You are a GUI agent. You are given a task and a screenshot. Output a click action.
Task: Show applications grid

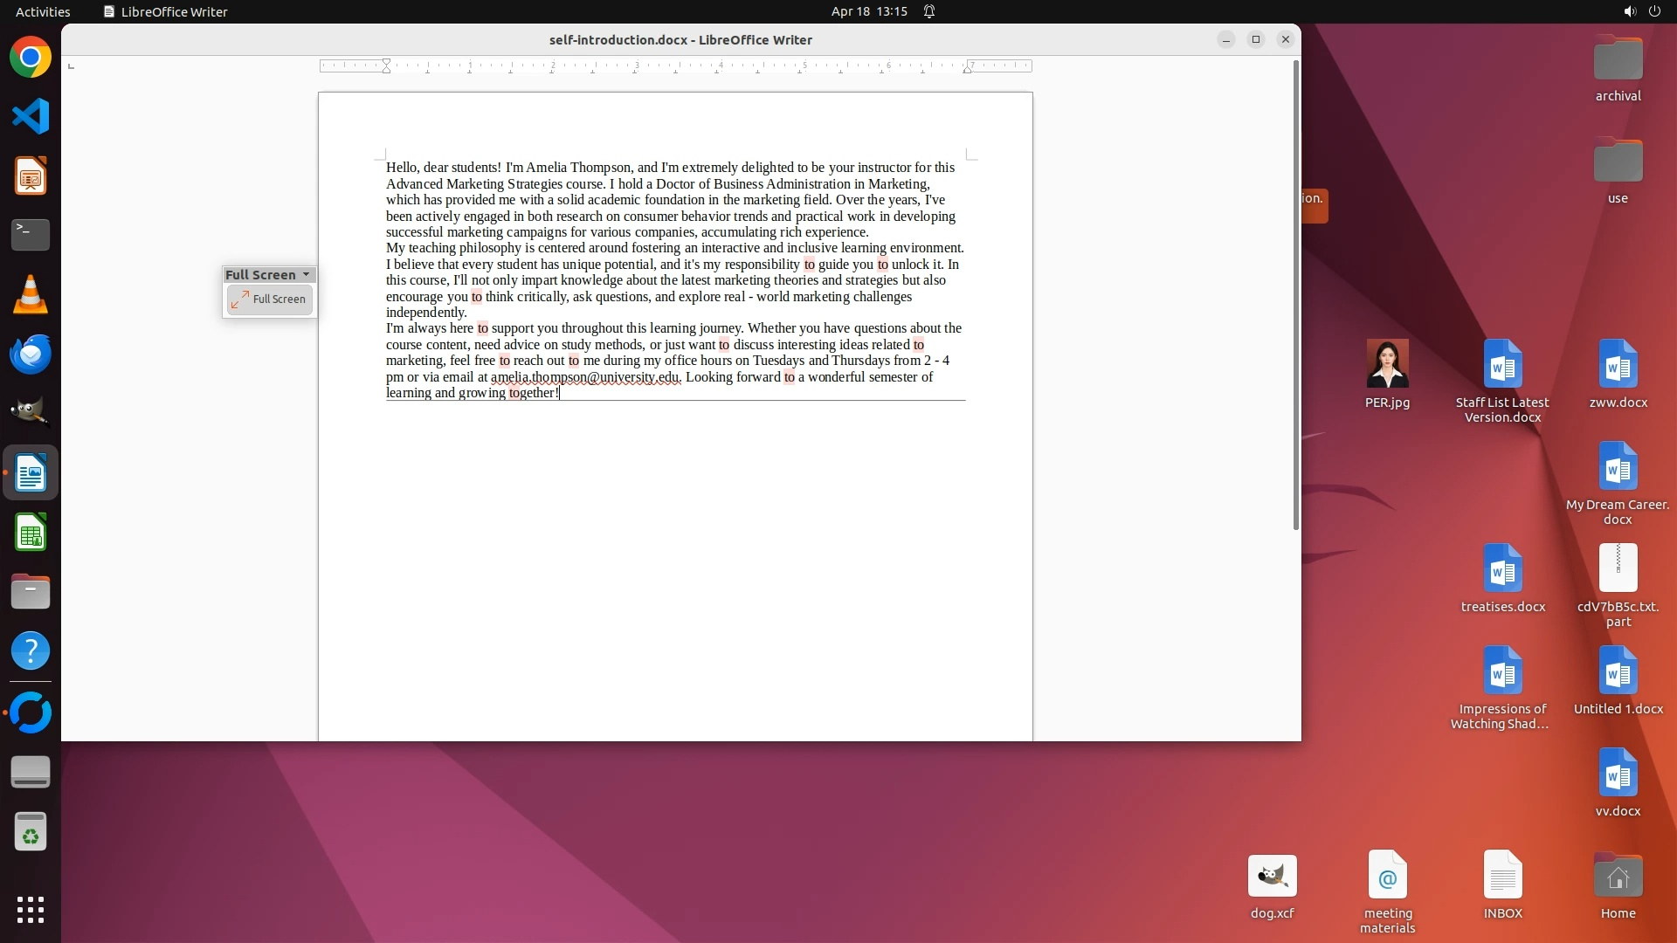[31, 909]
